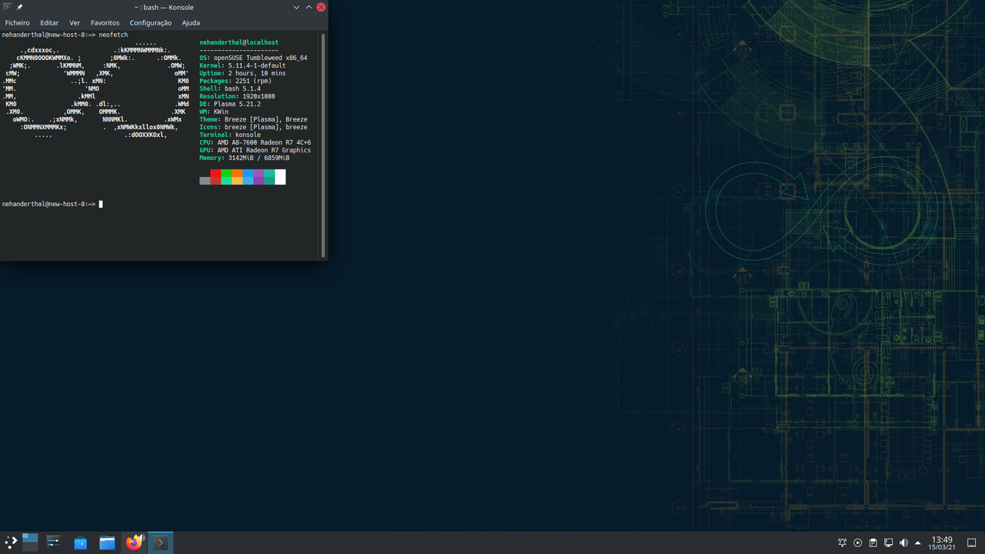The height and width of the screenshot is (554, 985).
Task: Click "Icons: breeze [Plasma], breeze" line
Action: point(253,127)
